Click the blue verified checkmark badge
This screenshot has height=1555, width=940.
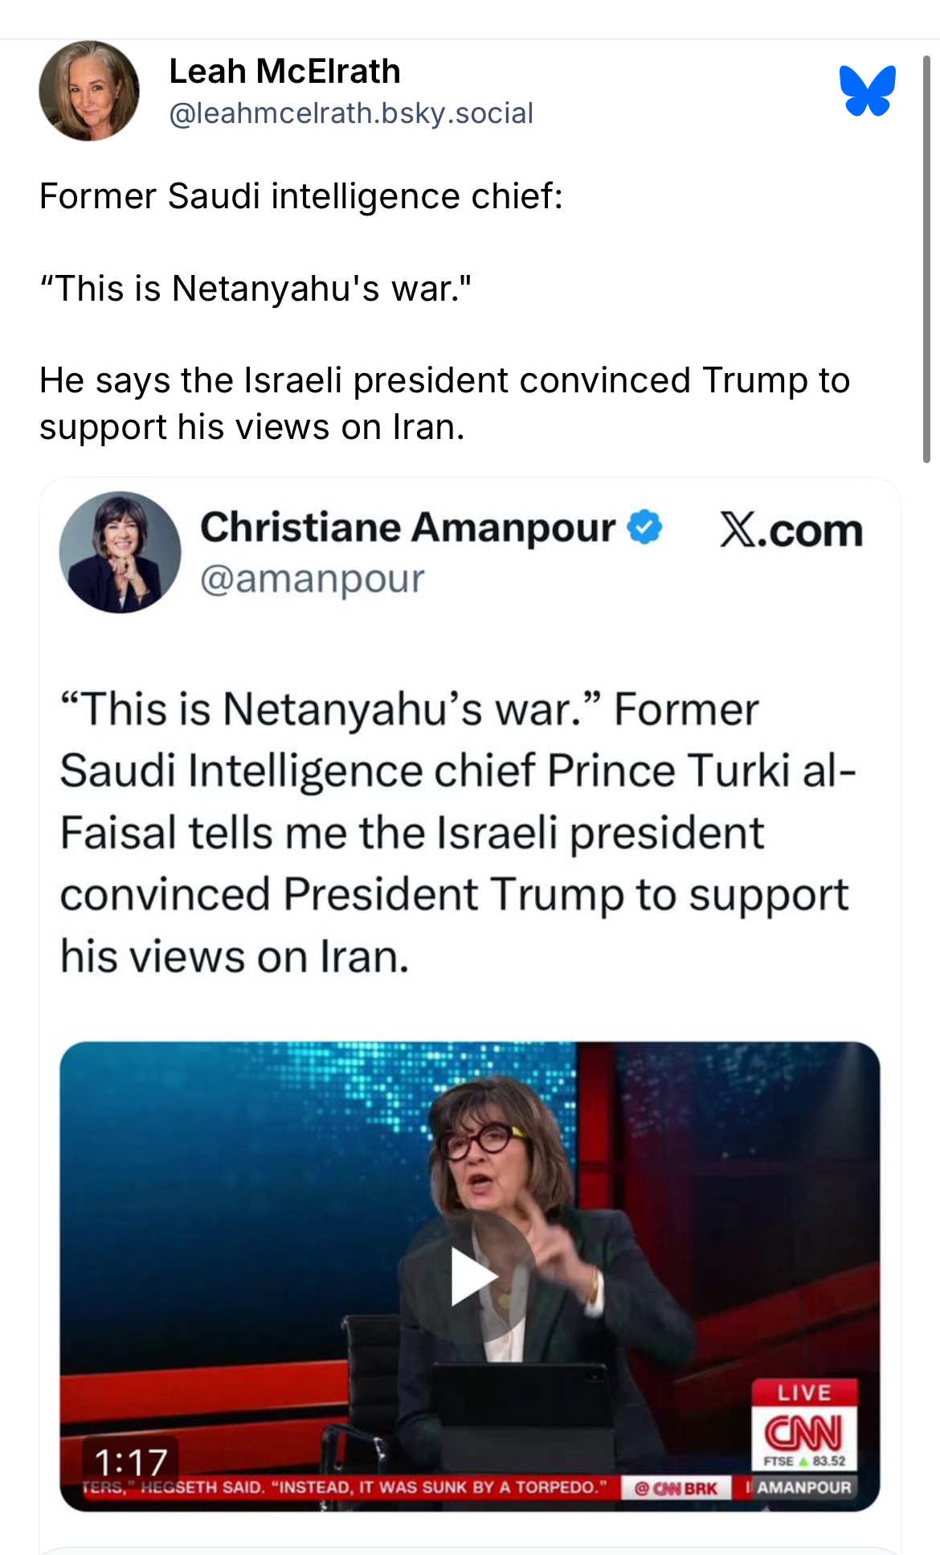[644, 527]
